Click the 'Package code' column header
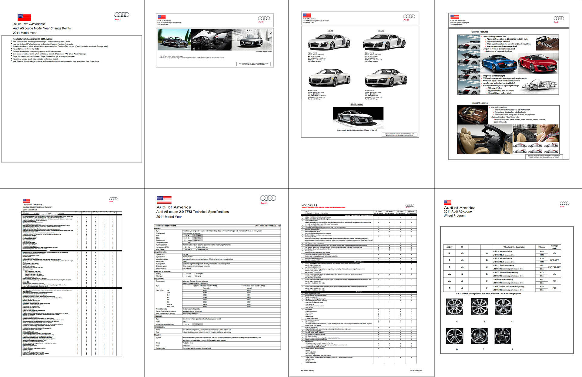The height and width of the screenshot is (377, 582). [x=554, y=247]
